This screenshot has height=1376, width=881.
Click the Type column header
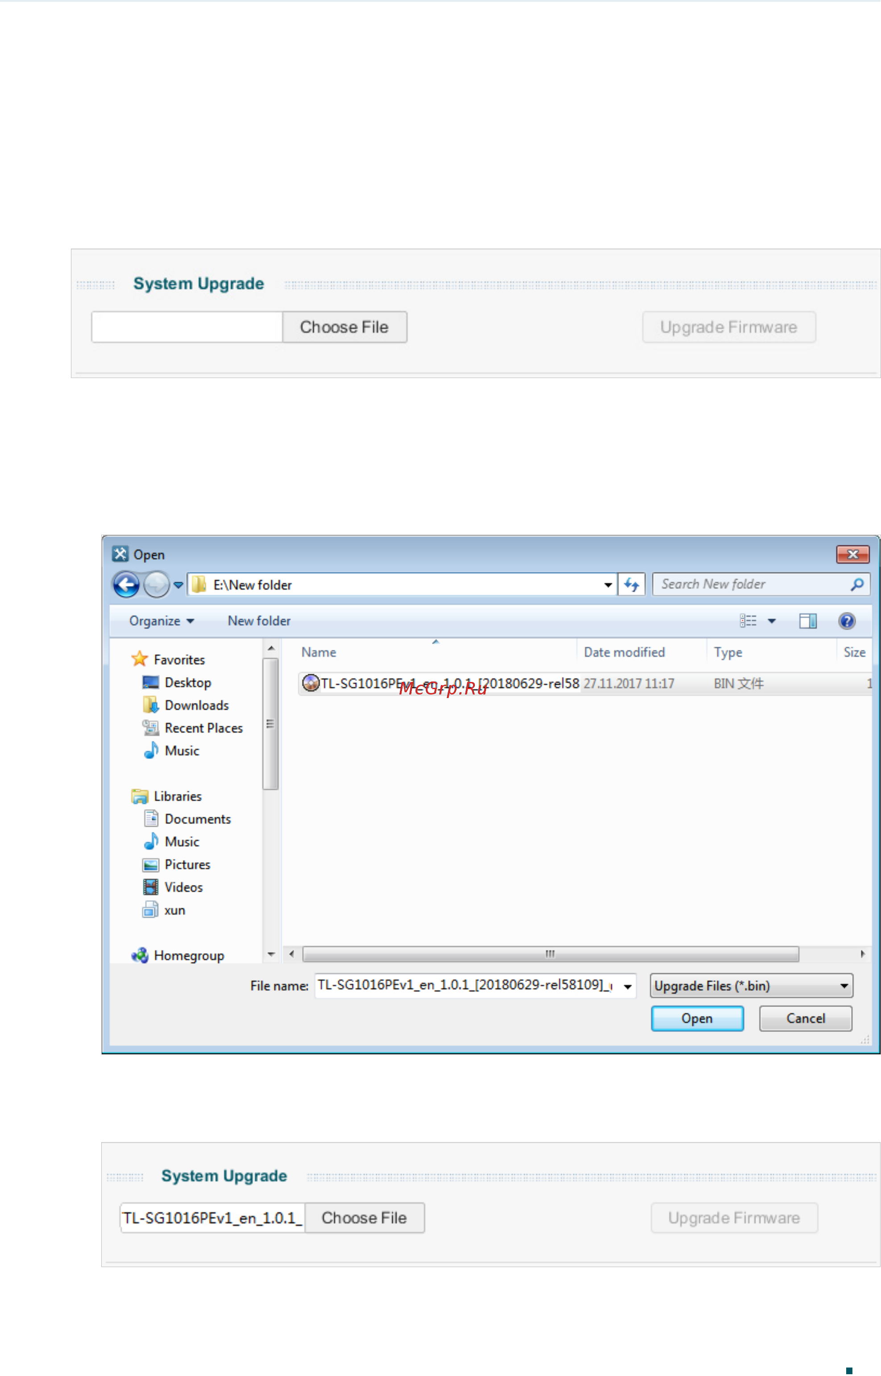pos(772,653)
